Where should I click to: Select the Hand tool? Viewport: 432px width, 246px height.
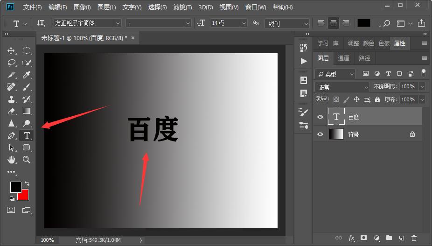coord(11,159)
